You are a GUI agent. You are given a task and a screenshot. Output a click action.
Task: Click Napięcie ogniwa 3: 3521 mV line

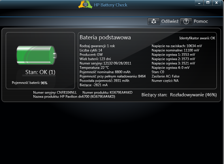[x=173, y=63]
